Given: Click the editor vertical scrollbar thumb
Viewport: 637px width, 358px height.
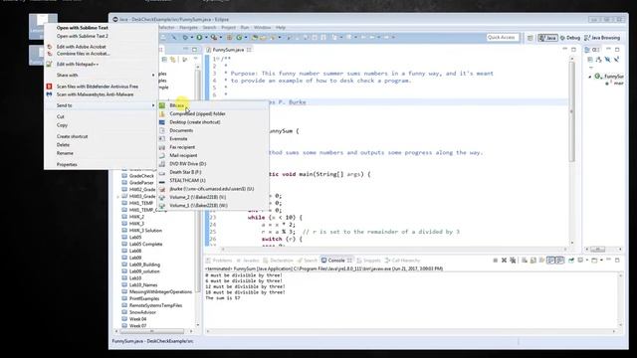Looking at the screenshot, I should coord(571,112).
